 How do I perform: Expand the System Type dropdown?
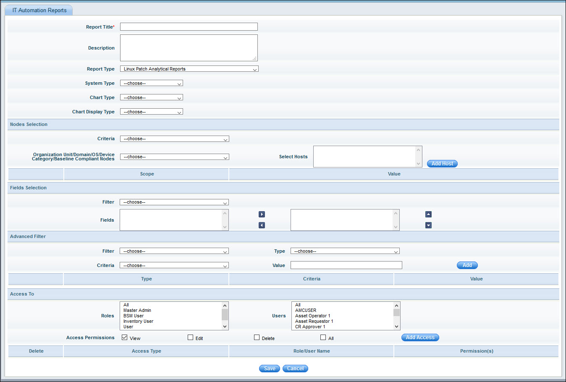point(151,83)
